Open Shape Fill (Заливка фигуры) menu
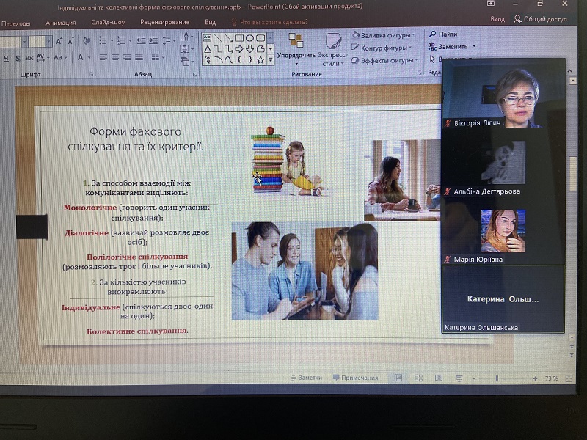Viewport: 587px width, 440px height. coord(384,35)
